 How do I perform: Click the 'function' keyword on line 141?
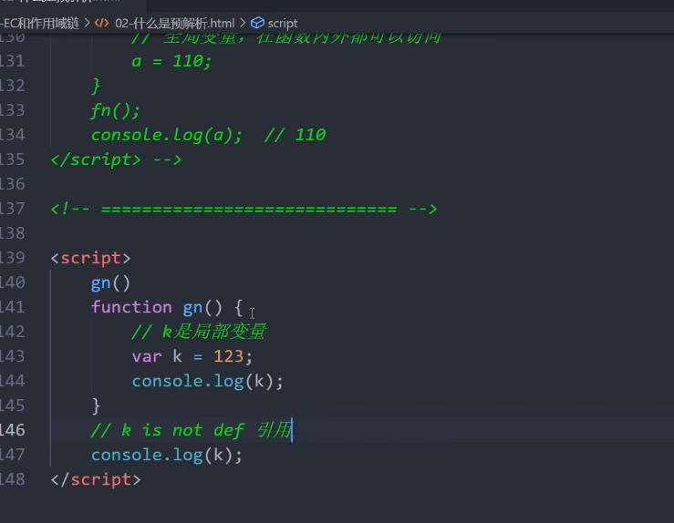pyautogui.click(x=131, y=307)
